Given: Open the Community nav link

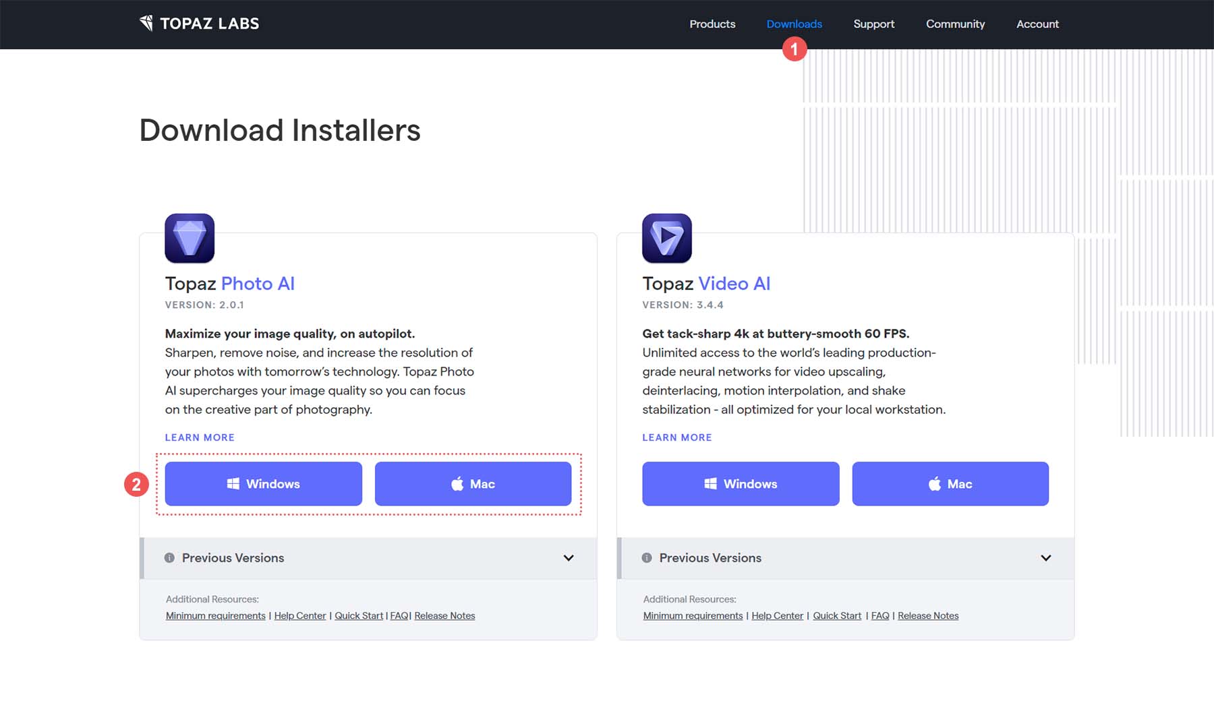Looking at the screenshot, I should coord(955,24).
